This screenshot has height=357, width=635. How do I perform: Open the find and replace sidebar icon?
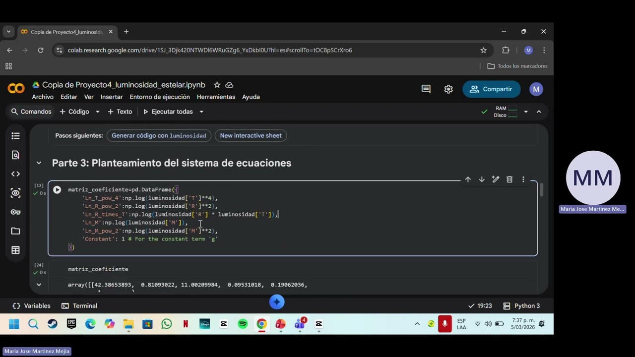15,155
